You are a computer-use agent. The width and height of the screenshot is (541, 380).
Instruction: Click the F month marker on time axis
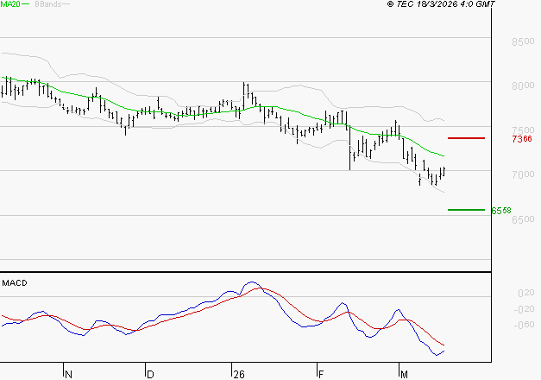pyautogui.click(x=321, y=374)
